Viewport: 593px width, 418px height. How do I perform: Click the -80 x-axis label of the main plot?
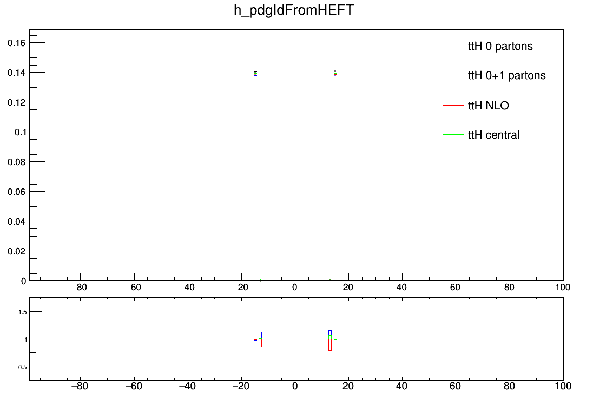[x=80, y=288]
